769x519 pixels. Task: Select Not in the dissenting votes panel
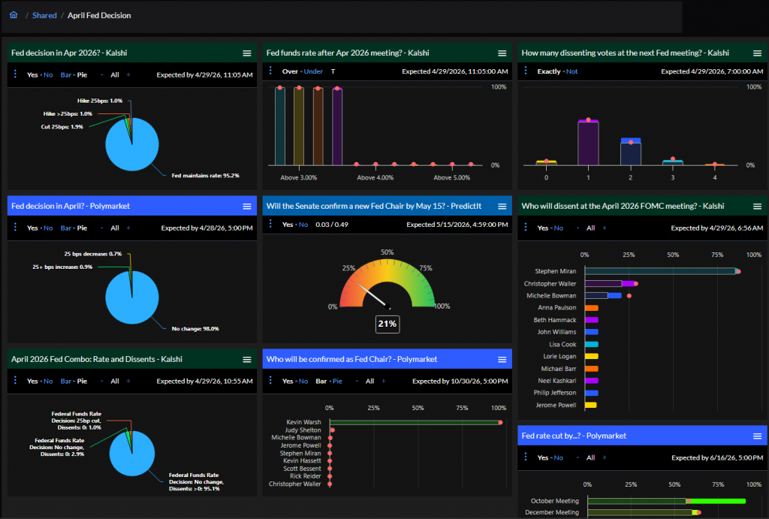coord(572,71)
